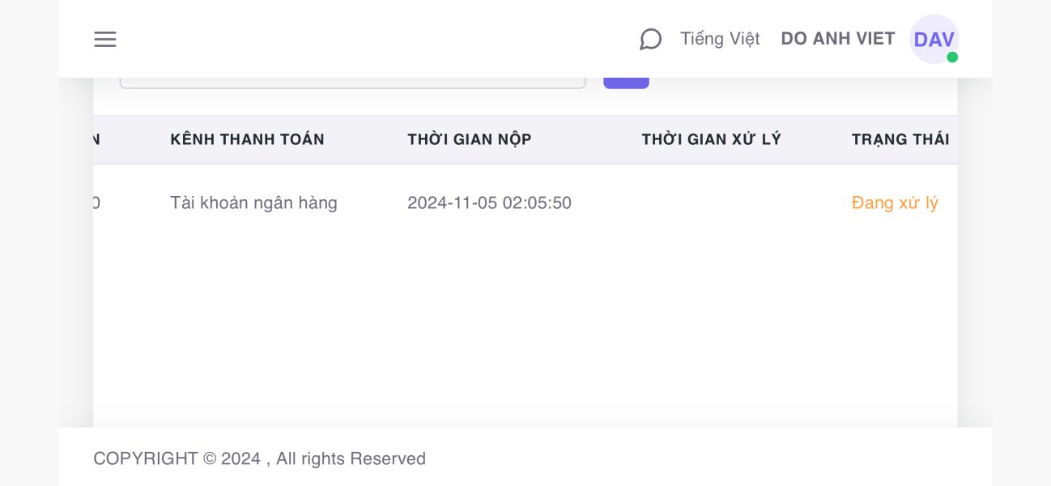Open the hamburger navigation menu
The height and width of the screenshot is (486, 1051).
click(x=105, y=39)
